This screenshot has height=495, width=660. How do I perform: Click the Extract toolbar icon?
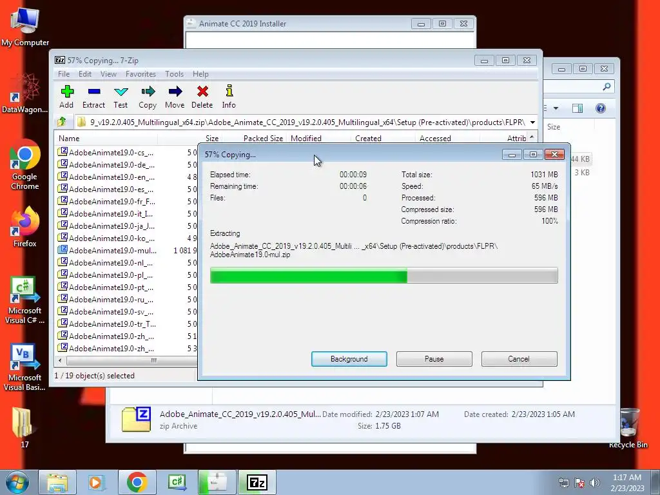click(x=93, y=97)
